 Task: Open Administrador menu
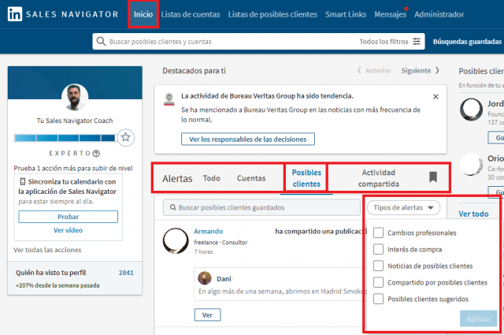[x=439, y=14]
